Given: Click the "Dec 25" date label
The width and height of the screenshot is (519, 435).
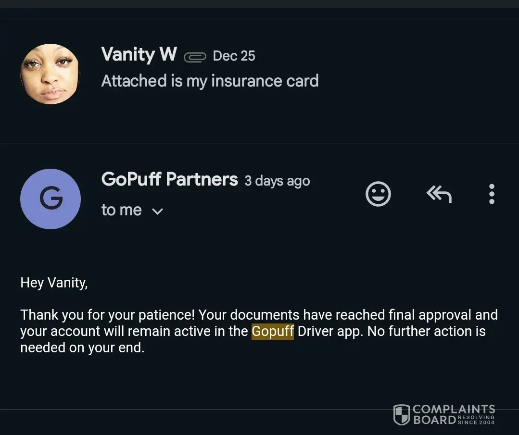Looking at the screenshot, I should 234,56.
